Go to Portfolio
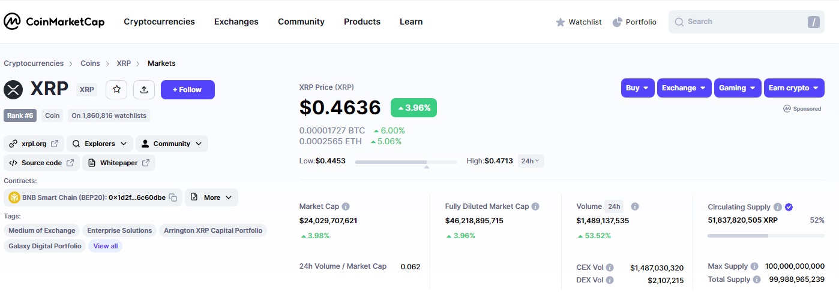The width and height of the screenshot is (839, 301). 634,22
